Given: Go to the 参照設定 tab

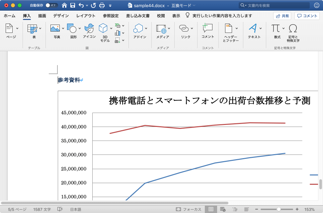Looking at the screenshot, I should (x=111, y=16).
